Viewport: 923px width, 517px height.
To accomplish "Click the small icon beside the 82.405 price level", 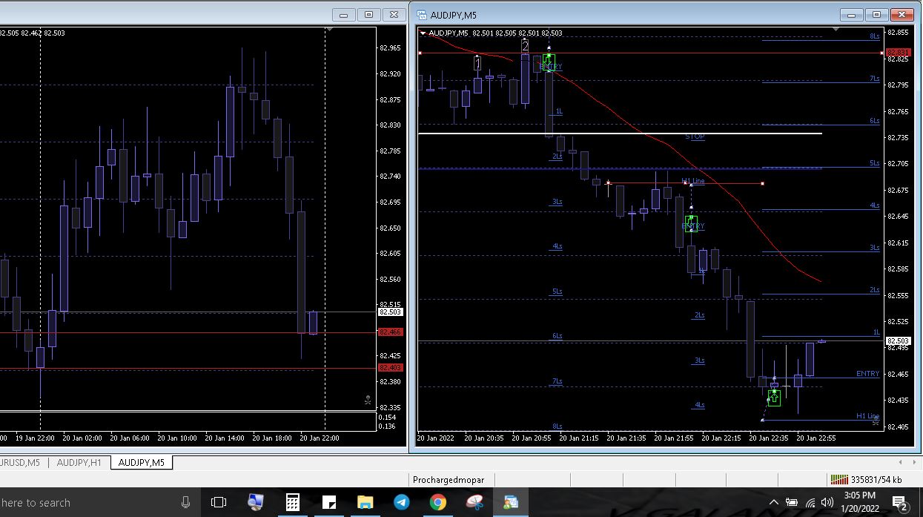I will click(876, 421).
